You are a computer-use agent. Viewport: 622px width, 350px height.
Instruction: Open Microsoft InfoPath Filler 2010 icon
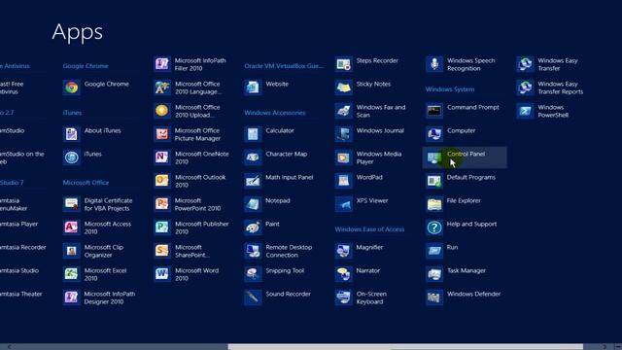click(x=162, y=64)
